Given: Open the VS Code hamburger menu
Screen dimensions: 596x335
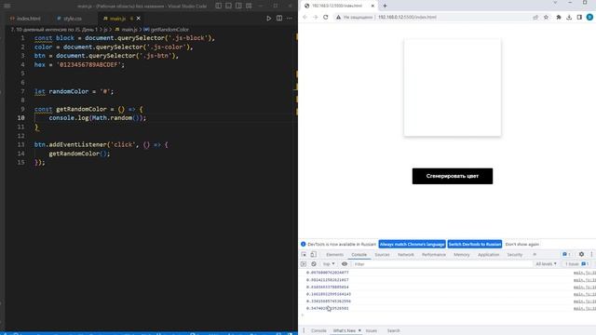Looking at the screenshot, I should [x=7, y=6].
